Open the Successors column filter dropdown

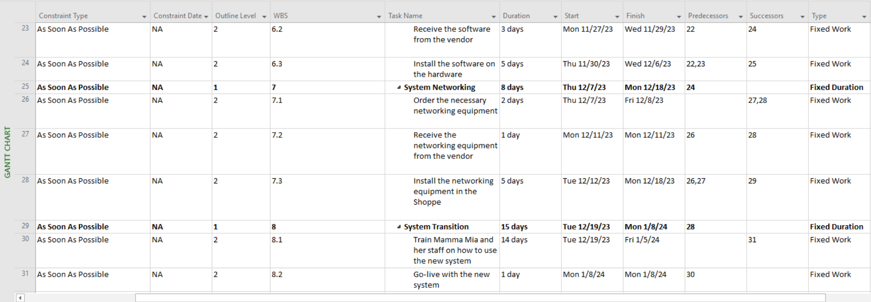pyautogui.click(x=802, y=16)
